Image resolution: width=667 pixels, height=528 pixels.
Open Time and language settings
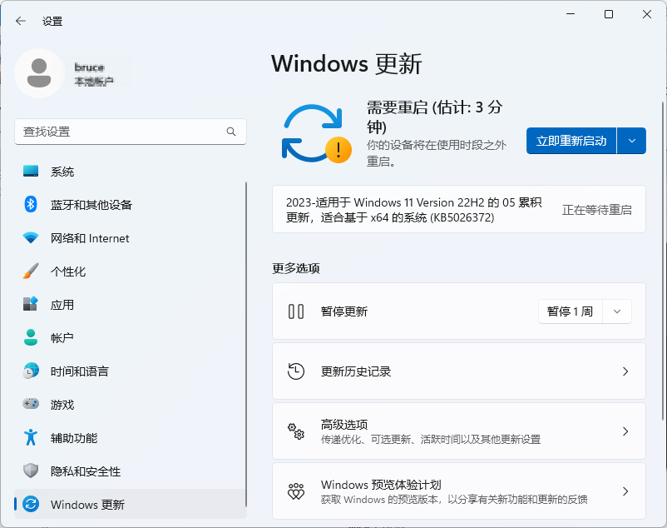pyautogui.click(x=79, y=371)
